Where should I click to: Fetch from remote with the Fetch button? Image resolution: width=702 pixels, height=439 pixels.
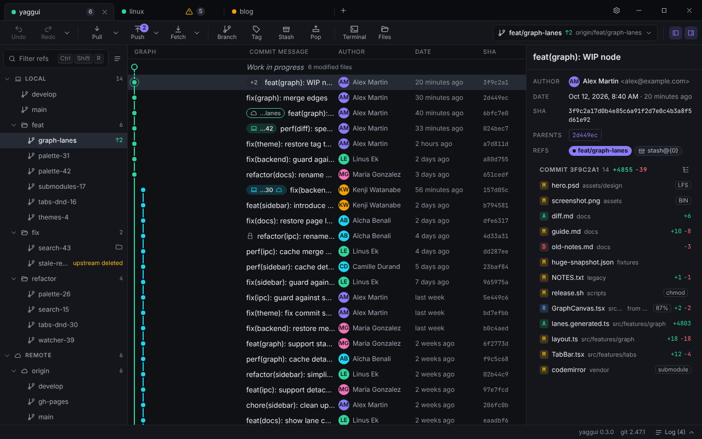point(178,32)
